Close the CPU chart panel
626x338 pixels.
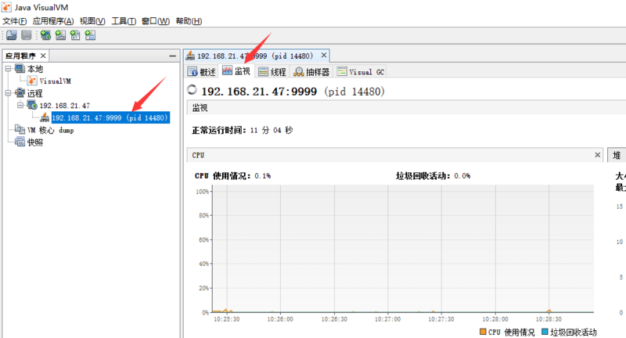point(598,155)
